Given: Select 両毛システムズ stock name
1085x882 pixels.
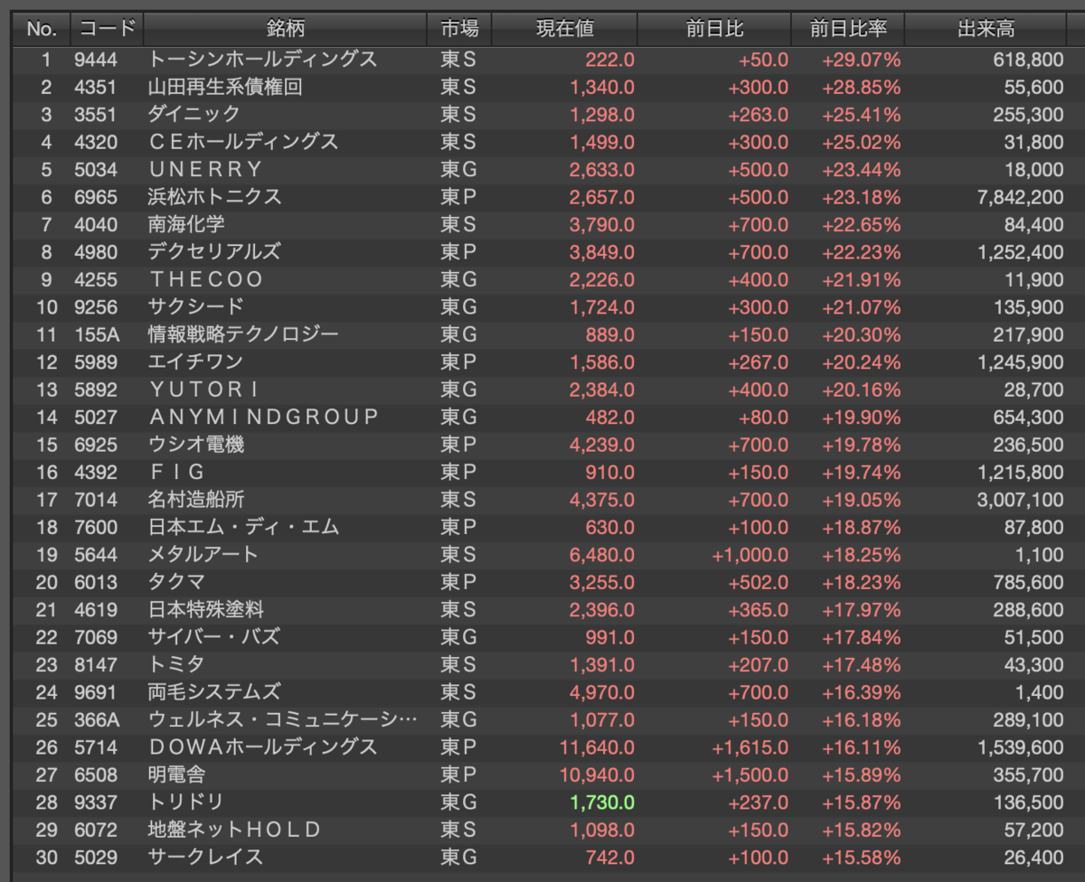Looking at the screenshot, I should click(214, 692).
